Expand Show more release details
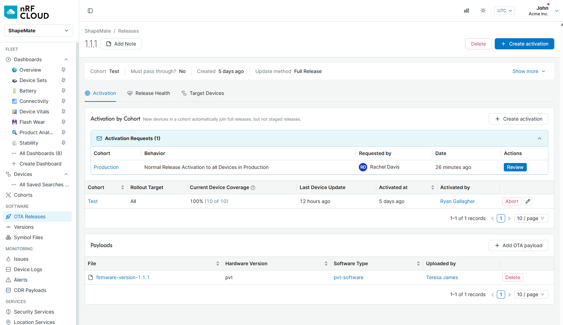The image size is (563, 325). pos(529,71)
